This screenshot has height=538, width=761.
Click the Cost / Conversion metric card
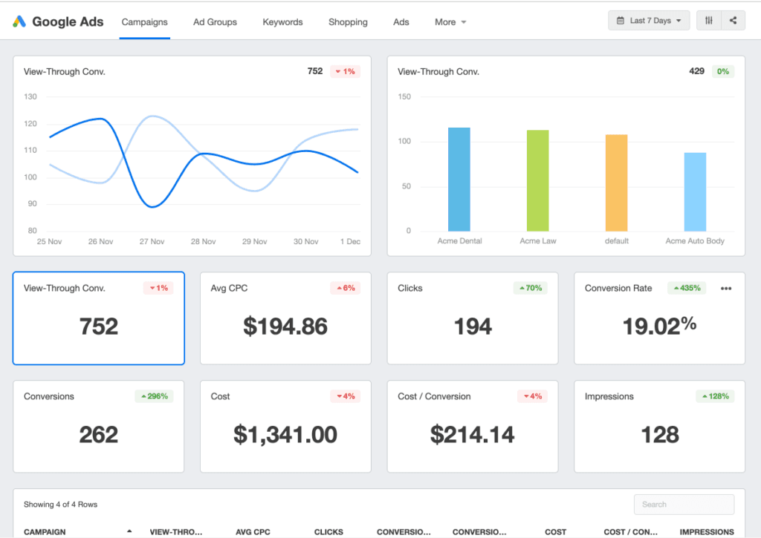pyautogui.click(x=472, y=427)
